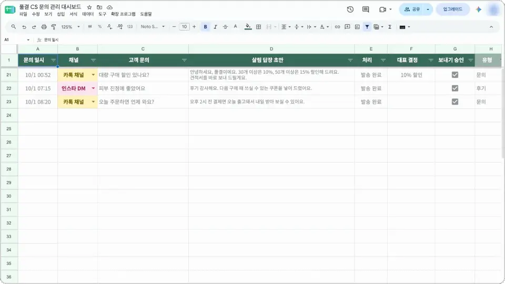Open the functions sigma menu

click(390, 27)
